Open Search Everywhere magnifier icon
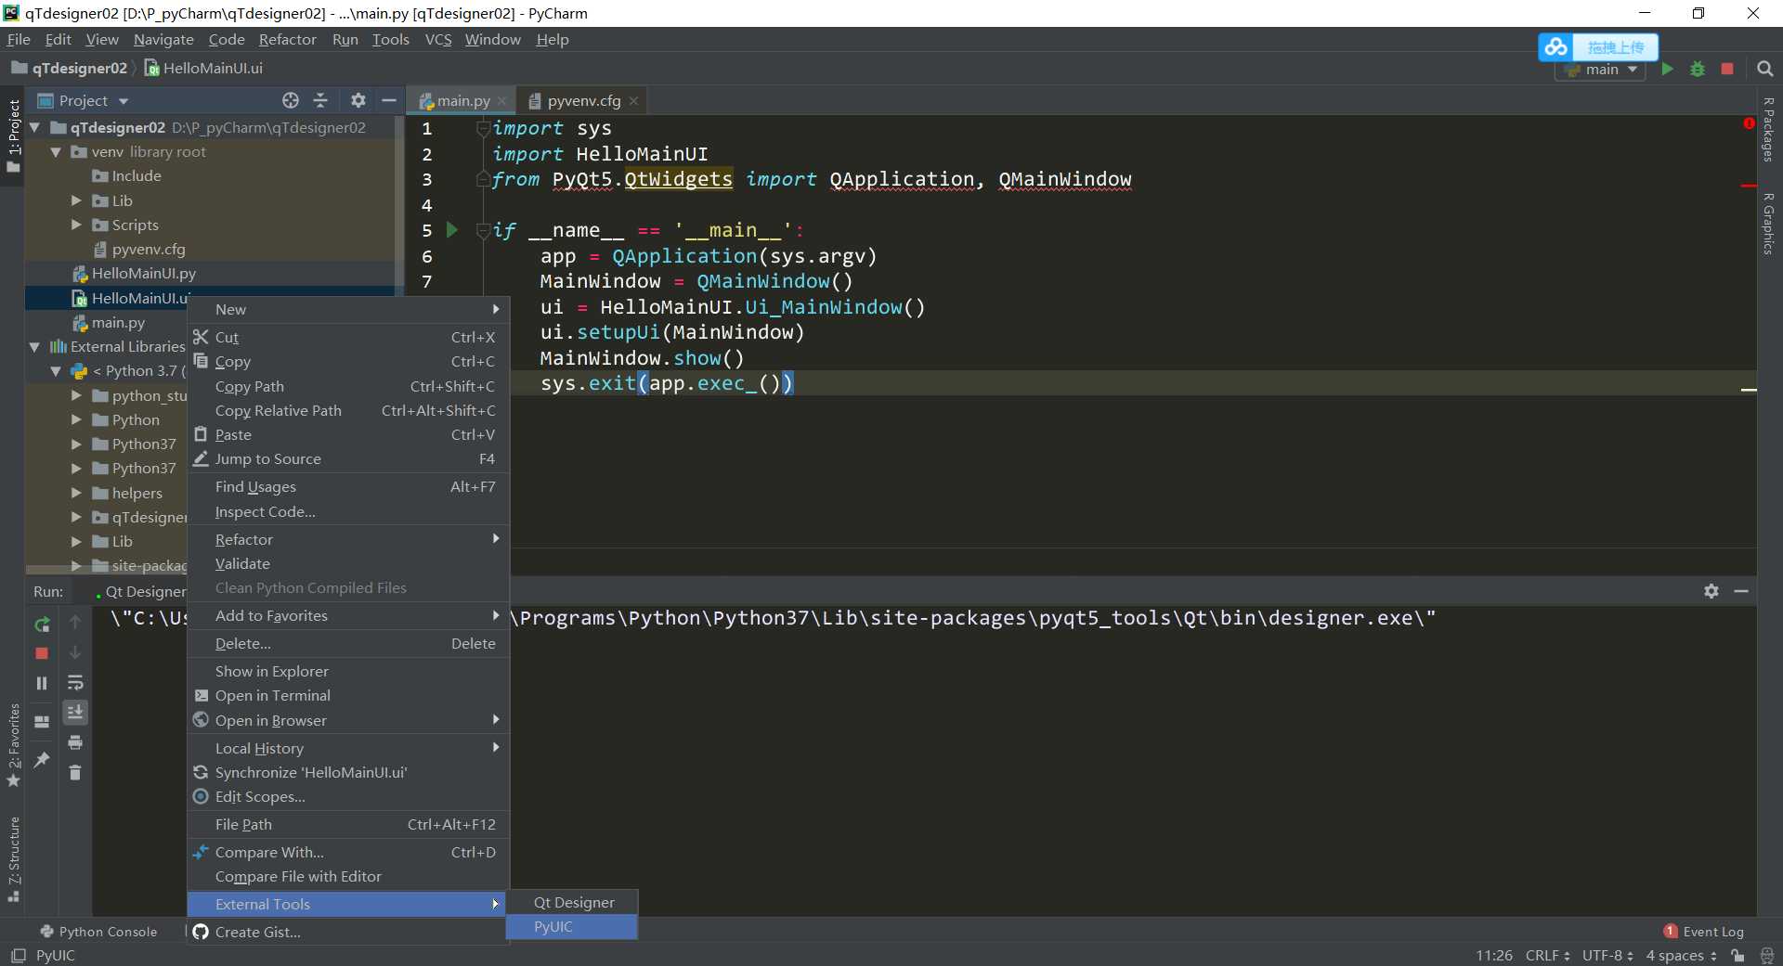The width and height of the screenshot is (1783, 966). (1765, 70)
